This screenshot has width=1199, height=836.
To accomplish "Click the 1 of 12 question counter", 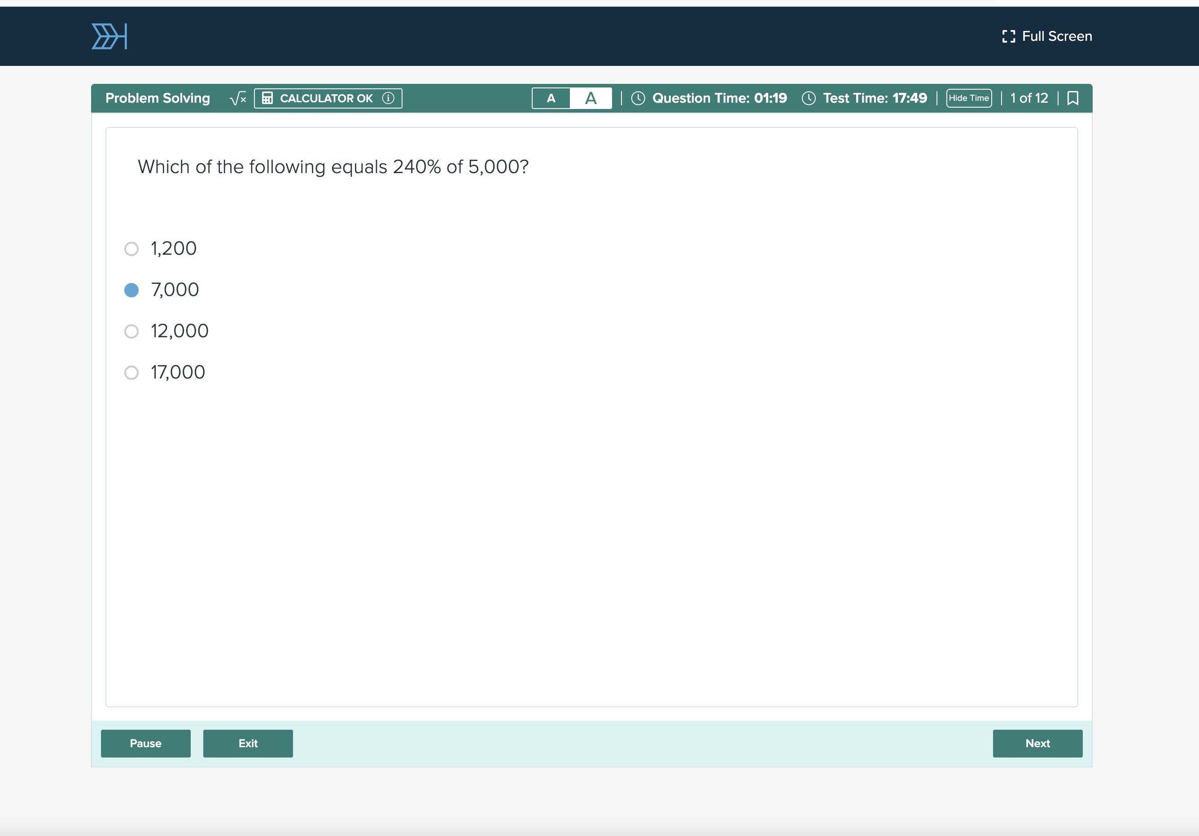I will click(x=1029, y=98).
